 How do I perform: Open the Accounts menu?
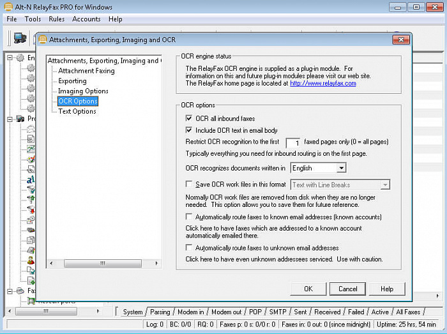point(86,19)
